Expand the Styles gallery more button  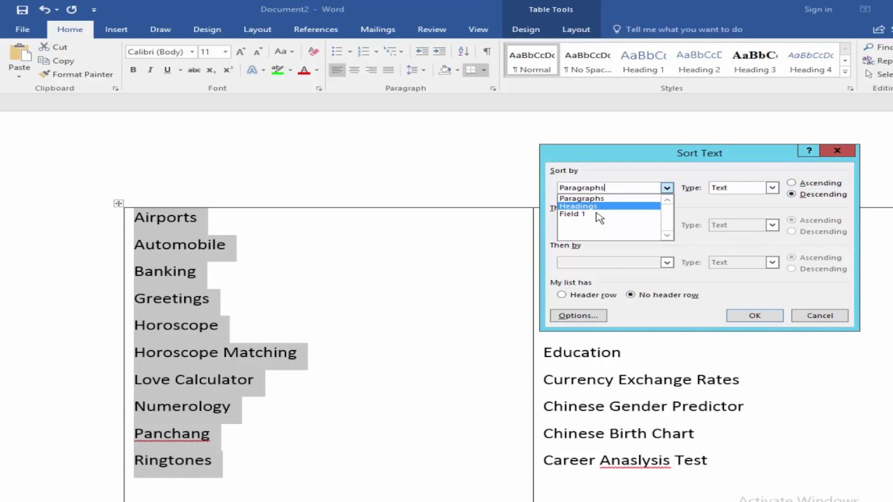coord(845,72)
